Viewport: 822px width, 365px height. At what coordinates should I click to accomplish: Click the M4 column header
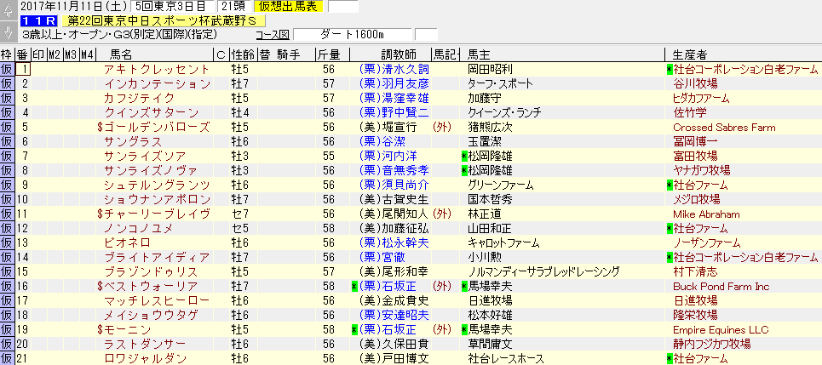click(x=87, y=54)
